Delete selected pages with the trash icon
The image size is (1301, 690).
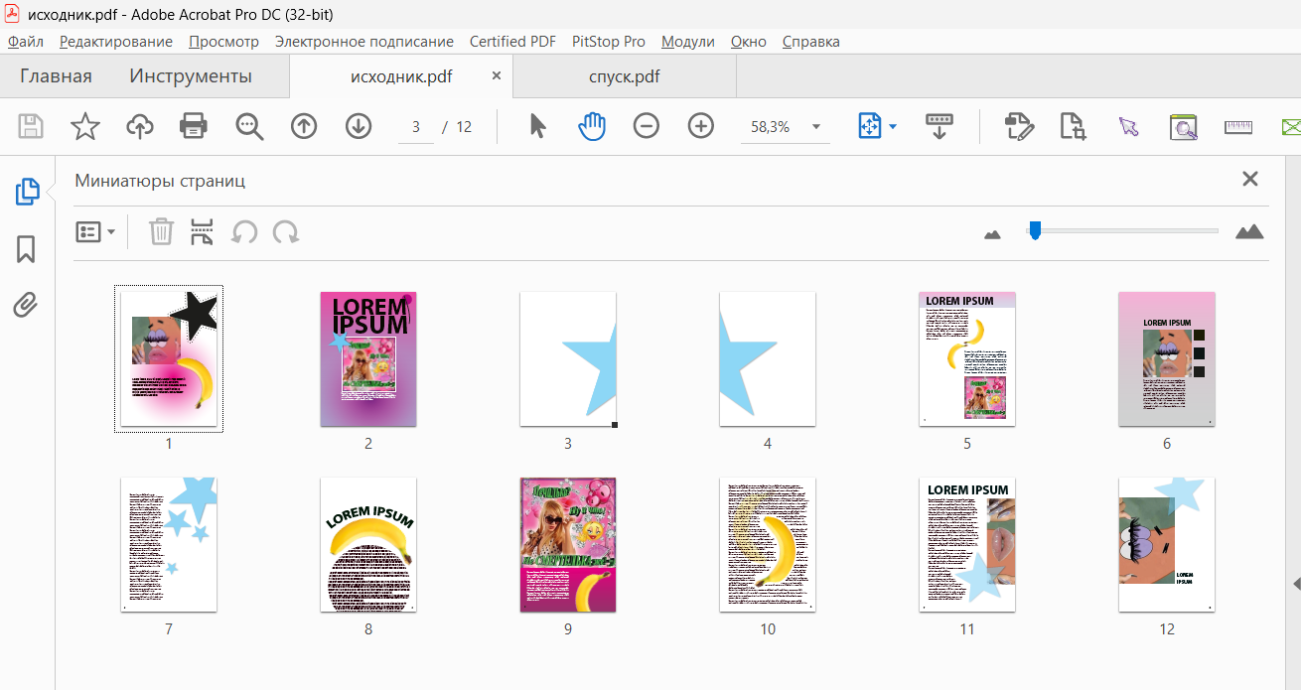coord(161,232)
